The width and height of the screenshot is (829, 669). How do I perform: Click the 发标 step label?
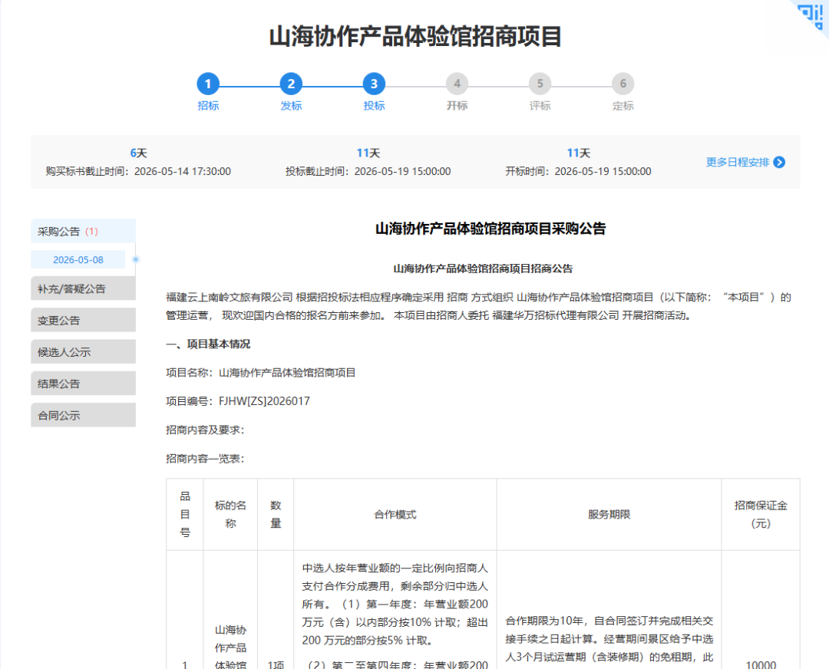point(291,106)
